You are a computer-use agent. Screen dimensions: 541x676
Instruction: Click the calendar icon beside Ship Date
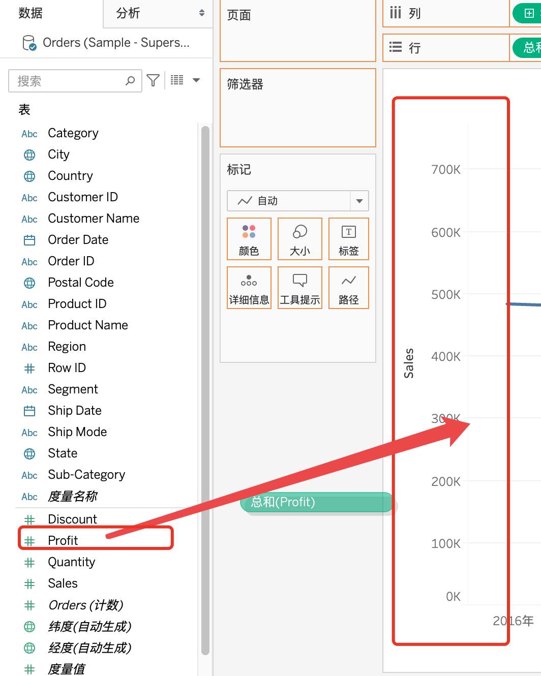(30, 411)
